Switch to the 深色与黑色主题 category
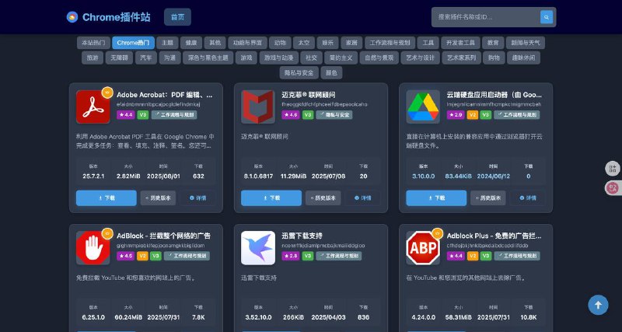 [208, 58]
